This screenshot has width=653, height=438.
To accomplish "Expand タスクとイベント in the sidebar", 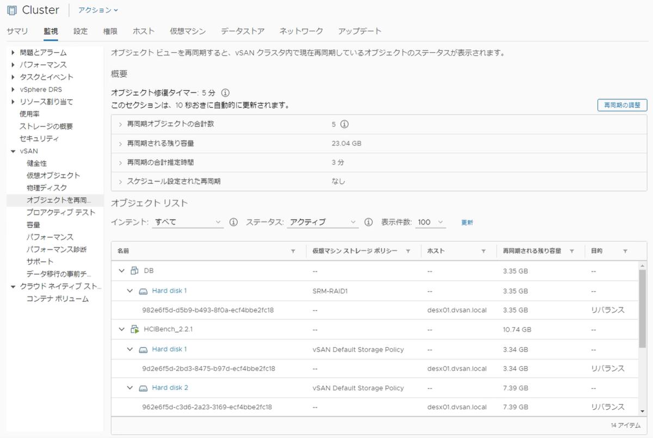I will (x=13, y=77).
